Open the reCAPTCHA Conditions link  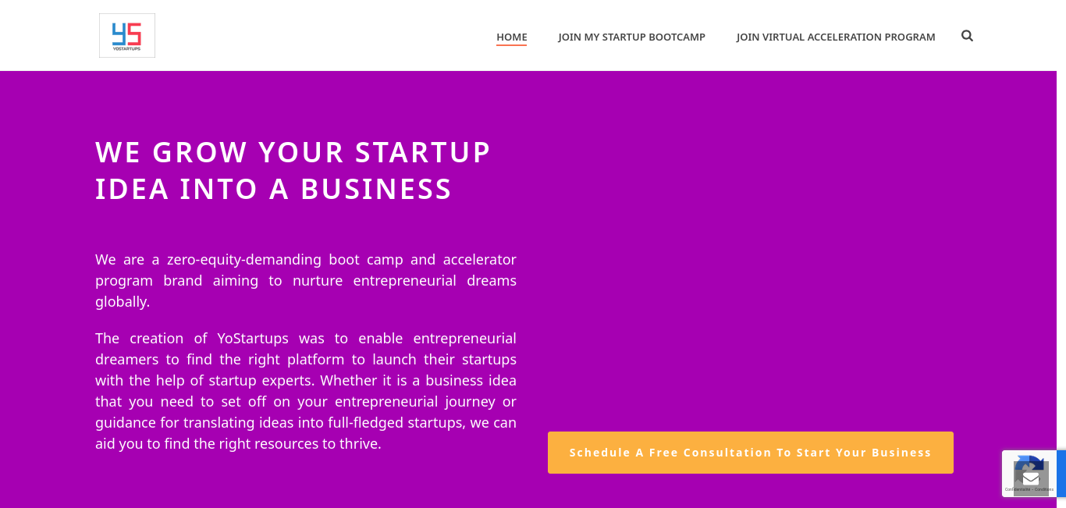[1044, 489]
